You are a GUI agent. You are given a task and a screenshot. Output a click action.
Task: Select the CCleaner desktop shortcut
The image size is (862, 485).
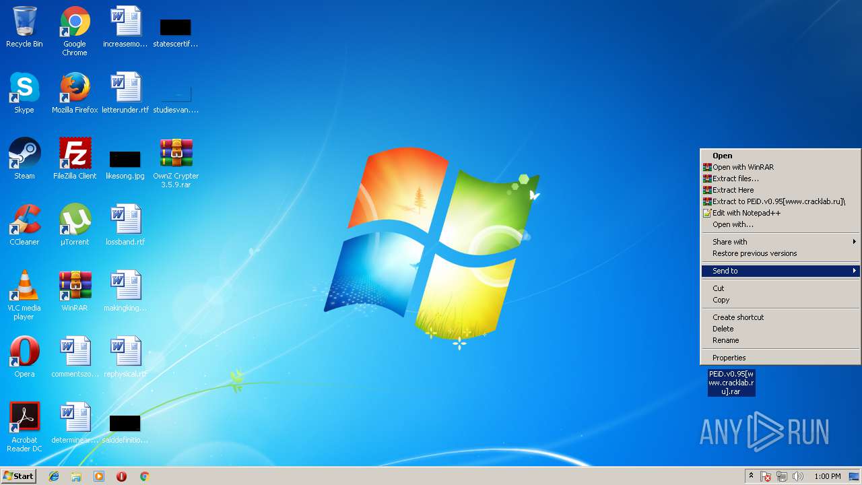point(24,225)
